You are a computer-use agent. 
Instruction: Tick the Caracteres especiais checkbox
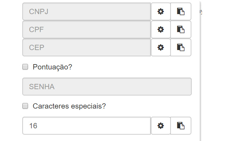pyautogui.click(x=25, y=106)
